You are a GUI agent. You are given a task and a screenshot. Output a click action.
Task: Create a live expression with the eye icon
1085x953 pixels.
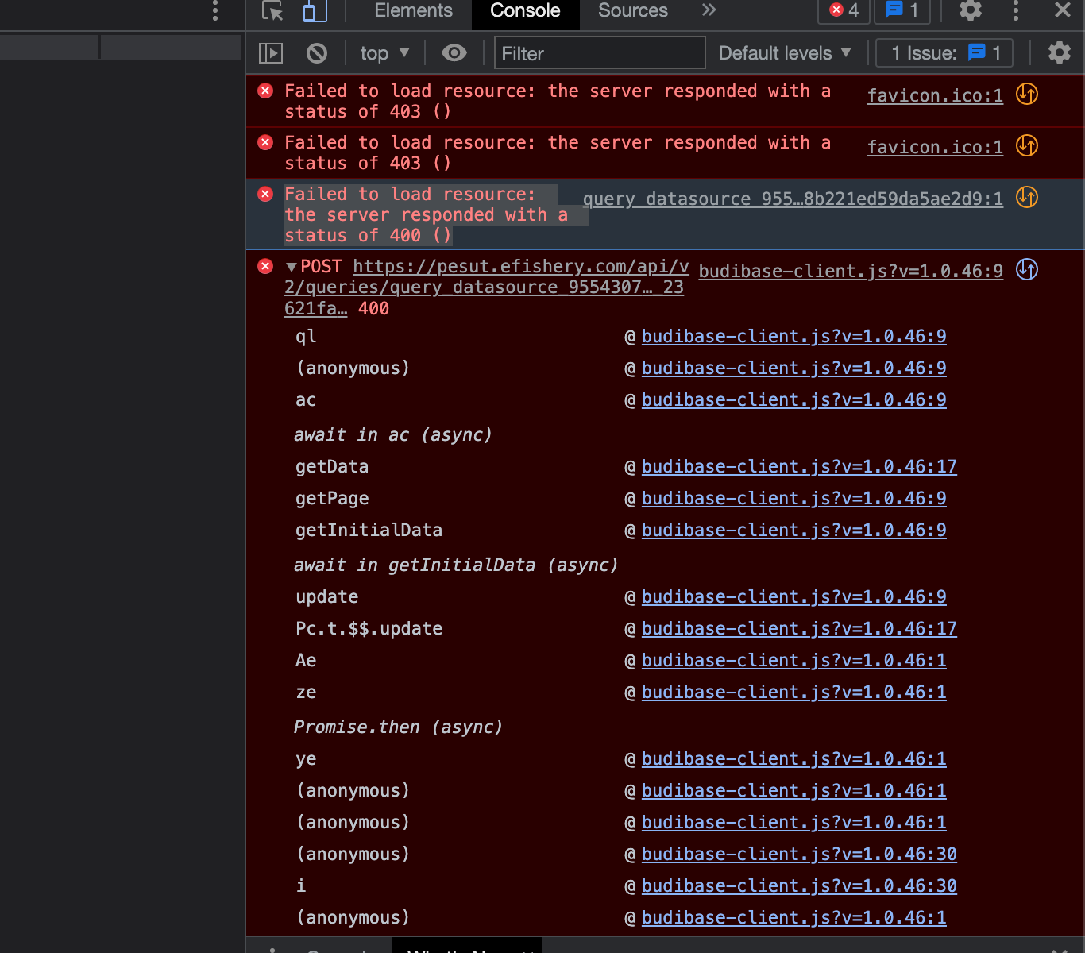click(454, 52)
